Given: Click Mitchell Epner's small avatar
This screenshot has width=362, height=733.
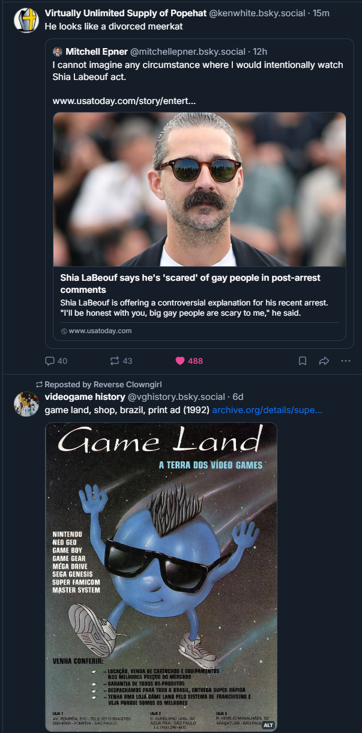Looking at the screenshot, I should [58, 52].
